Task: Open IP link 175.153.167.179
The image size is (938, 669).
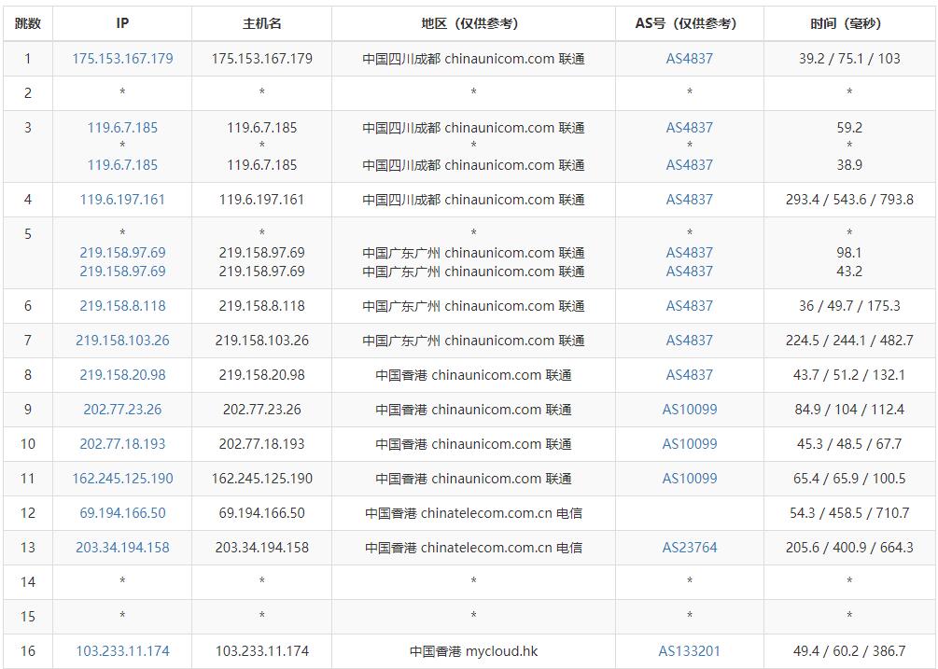Action: point(122,59)
